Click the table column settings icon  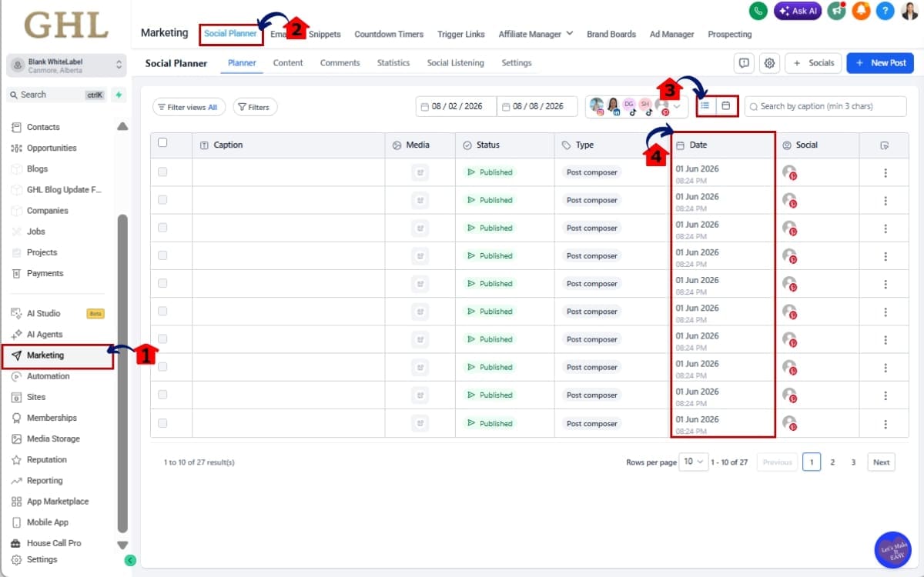pos(885,145)
